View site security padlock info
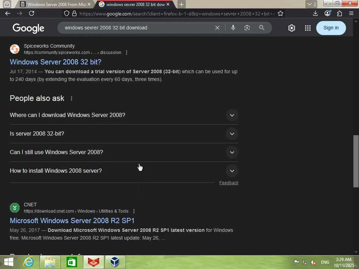 (74, 14)
